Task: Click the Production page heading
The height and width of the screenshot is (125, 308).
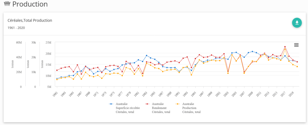Action: pos(30,4)
